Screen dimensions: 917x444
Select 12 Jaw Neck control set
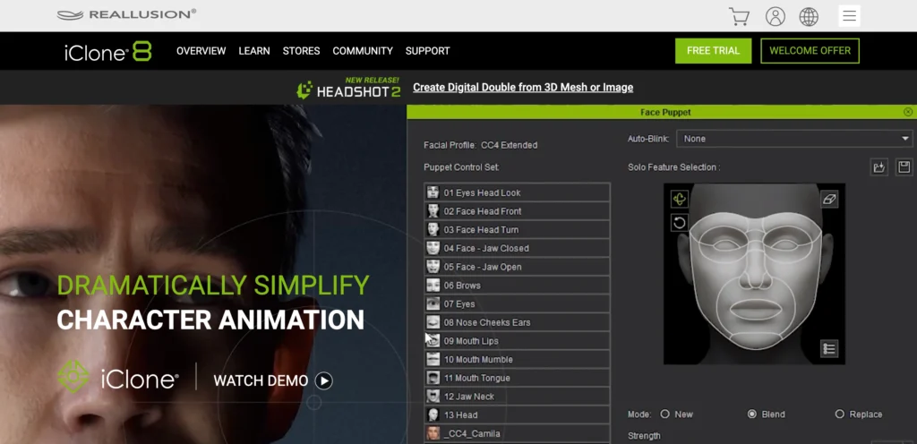pyautogui.click(x=517, y=396)
